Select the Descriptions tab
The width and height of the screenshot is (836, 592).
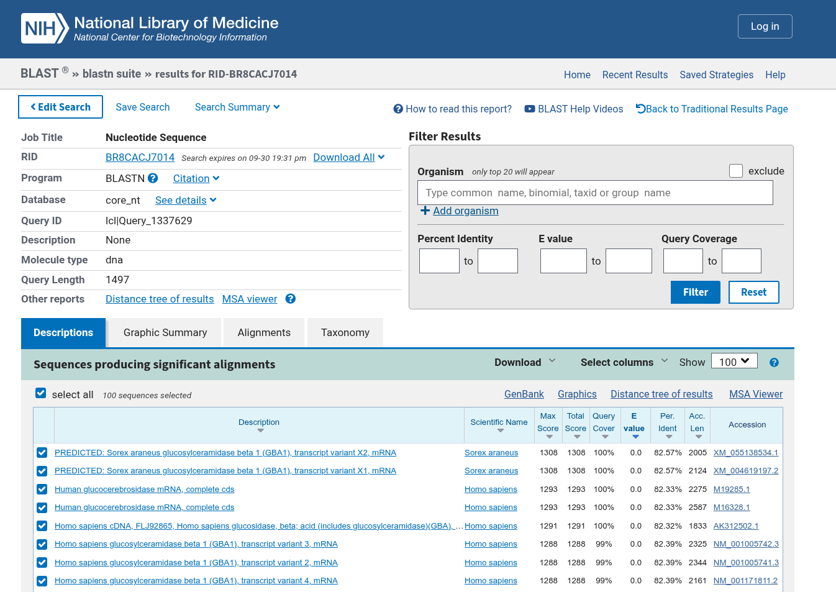click(x=63, y=333)
